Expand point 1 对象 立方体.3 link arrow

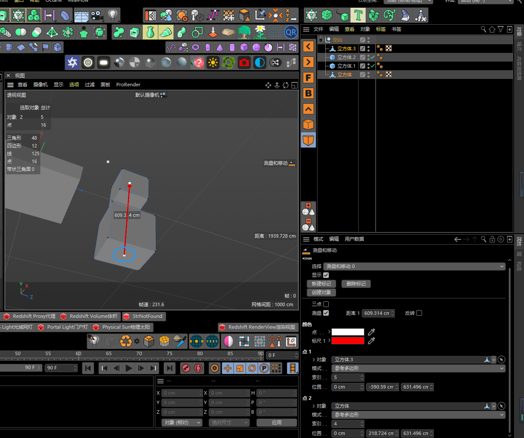tap(314, 360)
